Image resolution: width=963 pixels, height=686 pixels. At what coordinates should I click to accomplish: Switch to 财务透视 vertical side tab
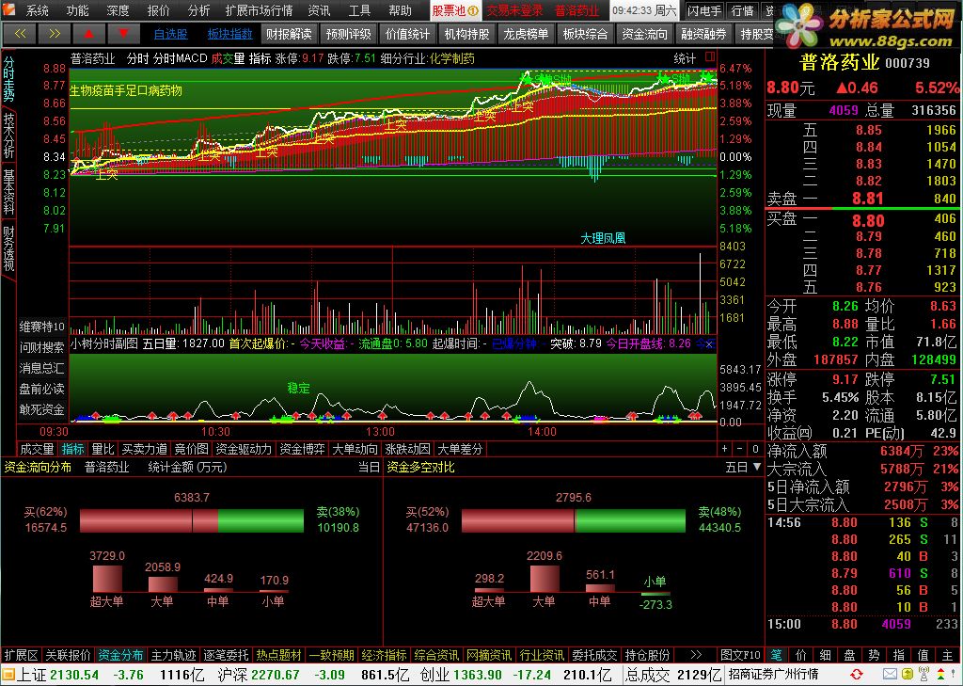pyautogui.click(x=8, y=248)
